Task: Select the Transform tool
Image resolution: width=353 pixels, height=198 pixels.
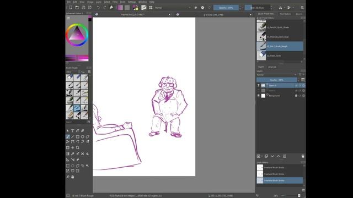Action: tap(68, 148)
